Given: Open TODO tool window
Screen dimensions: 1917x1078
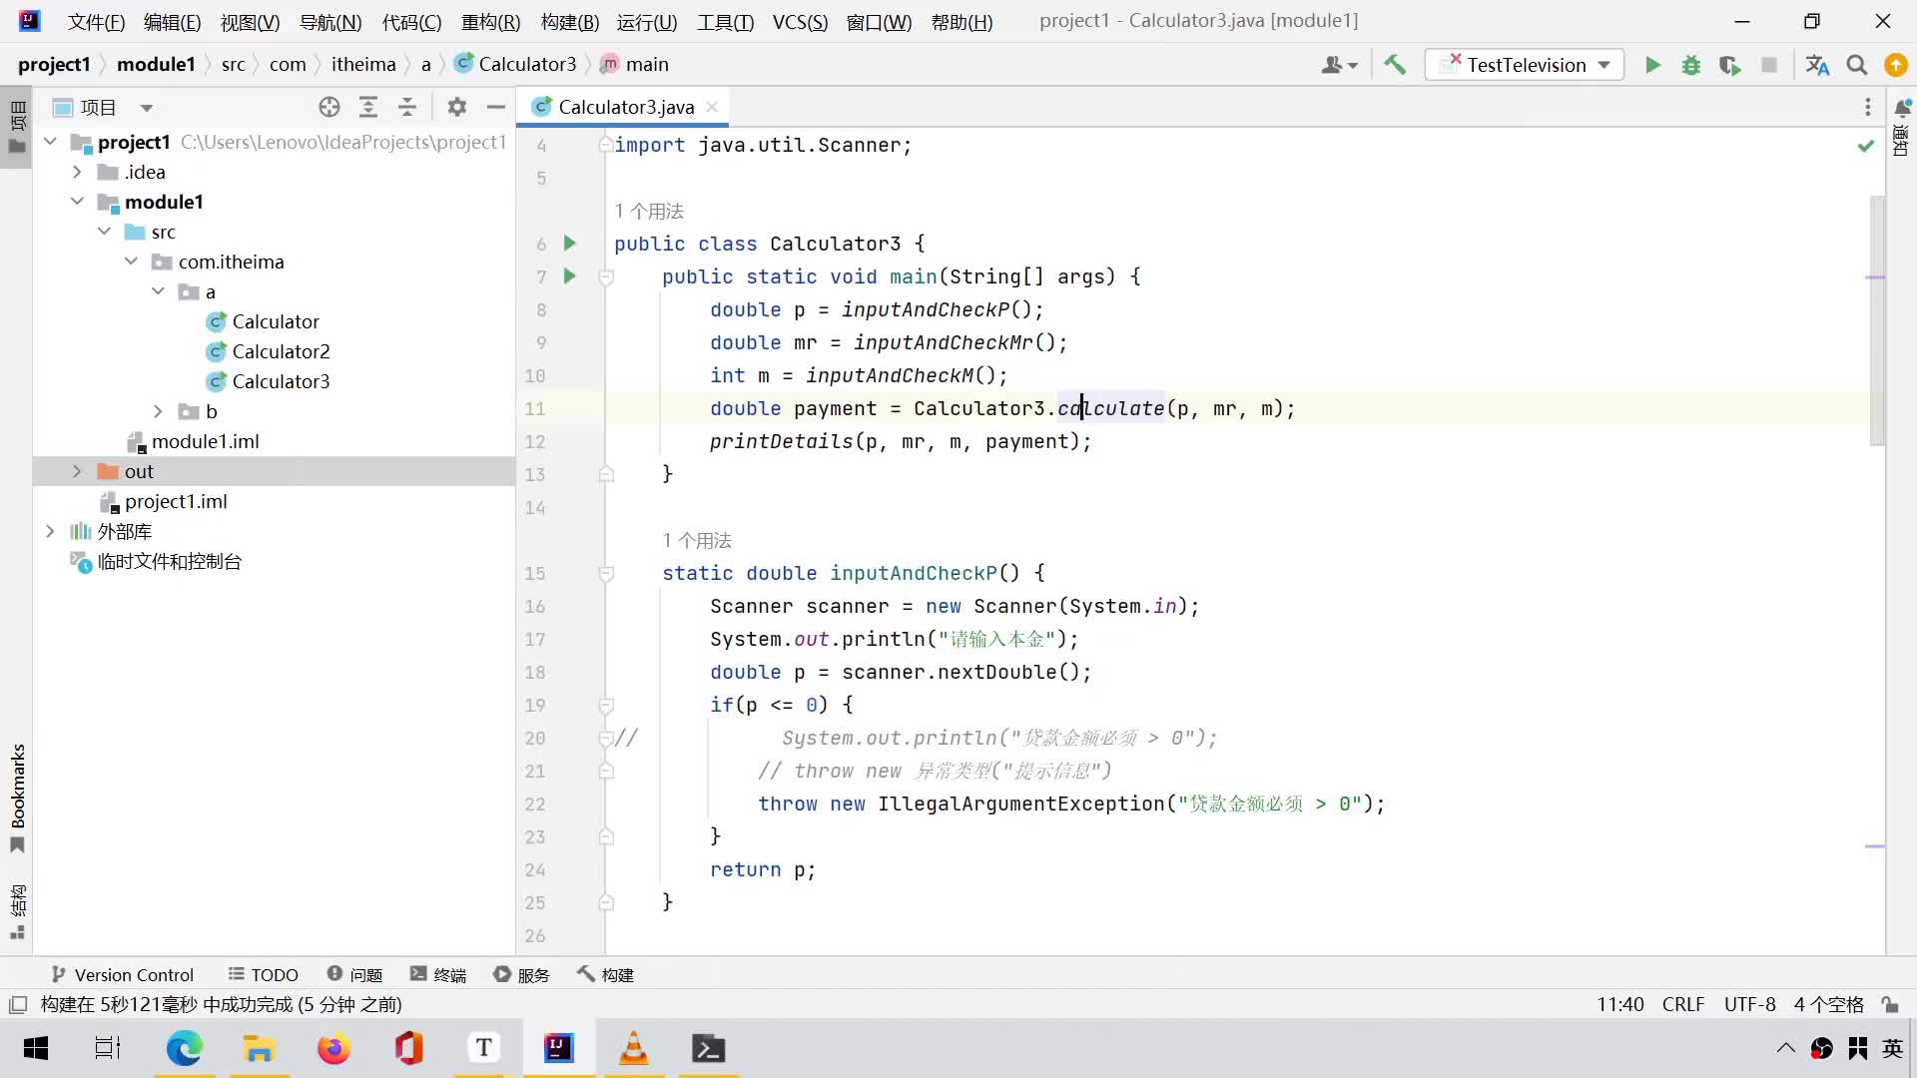Looking at the screenshot, I should [x=264, y=974].
